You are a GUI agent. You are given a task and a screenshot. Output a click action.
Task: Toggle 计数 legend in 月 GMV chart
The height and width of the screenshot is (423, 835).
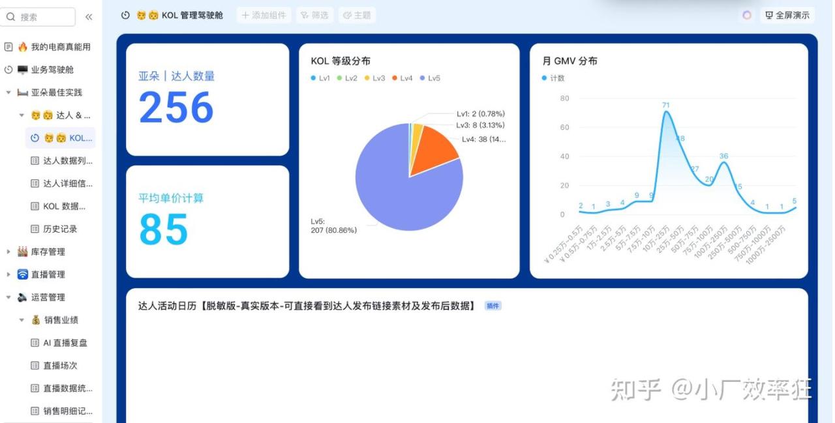click(553, 78)
